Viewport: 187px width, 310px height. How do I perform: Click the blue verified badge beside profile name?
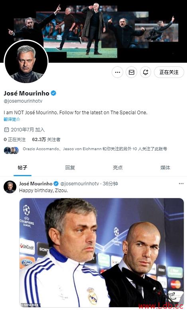pyautogui.click(x=53, y=93)
